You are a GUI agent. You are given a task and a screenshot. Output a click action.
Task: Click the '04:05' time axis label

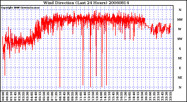point(32,96)
